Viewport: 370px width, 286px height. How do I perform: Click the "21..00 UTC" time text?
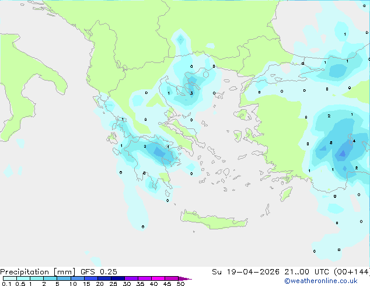[306, 272]
